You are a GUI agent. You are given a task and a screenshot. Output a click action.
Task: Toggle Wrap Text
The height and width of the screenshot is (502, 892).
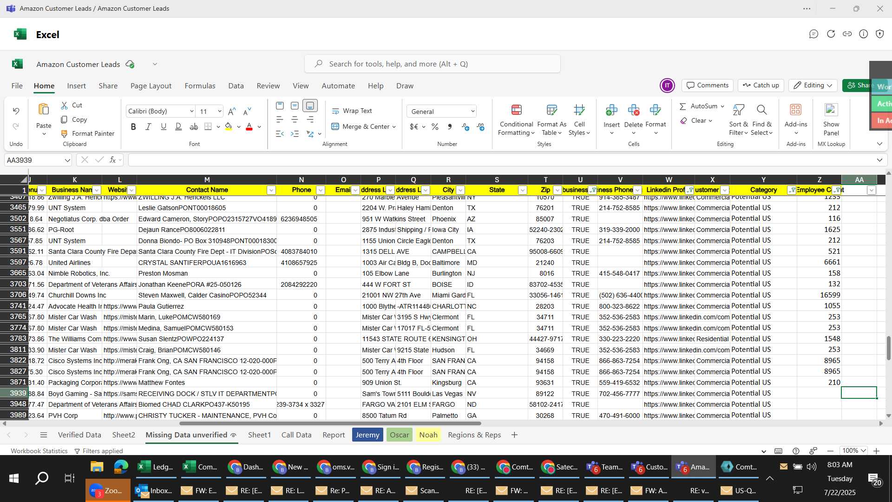click(x=352, y=111)
